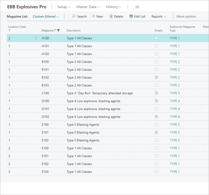Toggle Empty checkbox for B100 row
The image size is (209, 195).
click(x=156, y=61)
